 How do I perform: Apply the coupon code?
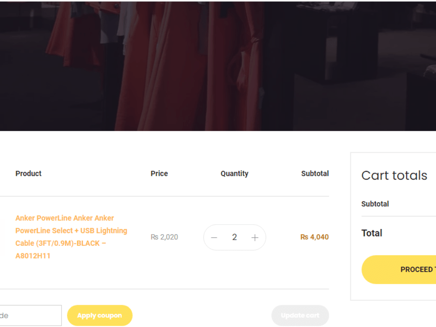pos(99,315)
